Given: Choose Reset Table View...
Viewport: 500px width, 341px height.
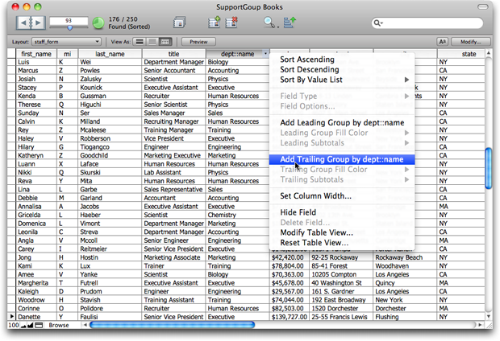Looking at the screenshot, I should pyautogui.click(x=342, y=243).
